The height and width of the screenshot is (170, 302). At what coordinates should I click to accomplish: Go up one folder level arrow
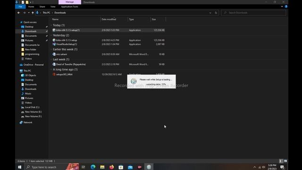[33, 13]
